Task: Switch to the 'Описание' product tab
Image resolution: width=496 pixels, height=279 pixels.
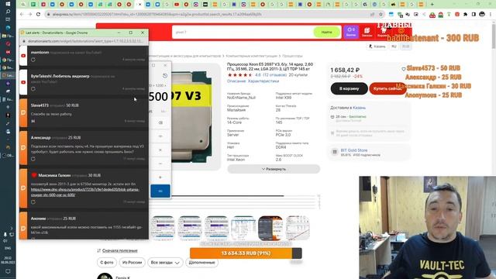Action: point(236,81)
